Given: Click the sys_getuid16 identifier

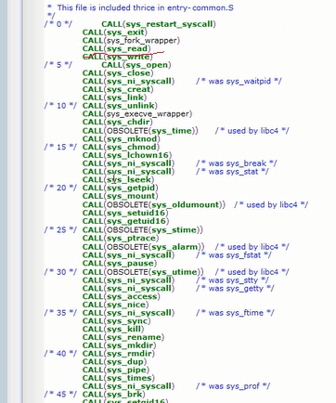Looking at the screenshot, I should (136, 221).
